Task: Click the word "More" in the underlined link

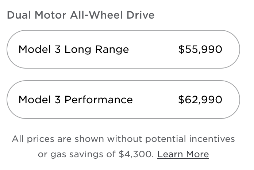Action: coord(197,154)
